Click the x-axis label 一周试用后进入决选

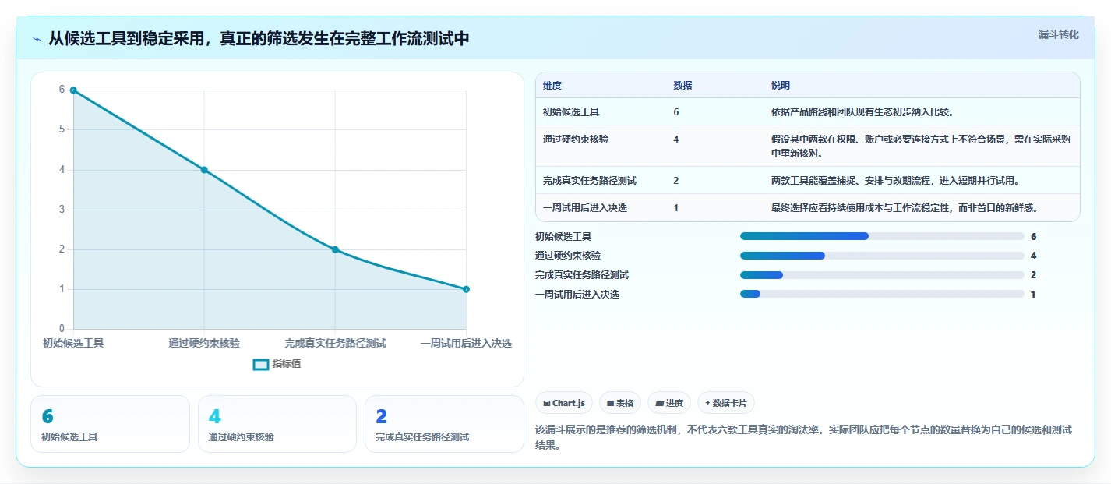[466, 343]
